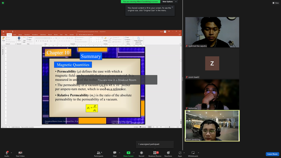
Task: Click the green encryption shield icon
Action: tap(3, 3)
